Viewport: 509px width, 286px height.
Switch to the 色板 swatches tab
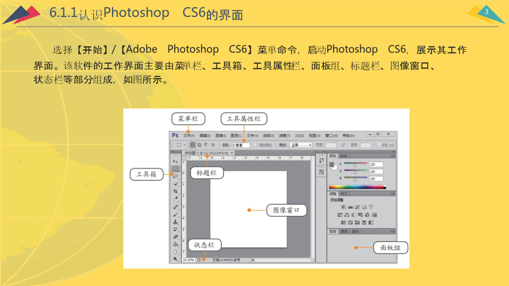point(344,156)
